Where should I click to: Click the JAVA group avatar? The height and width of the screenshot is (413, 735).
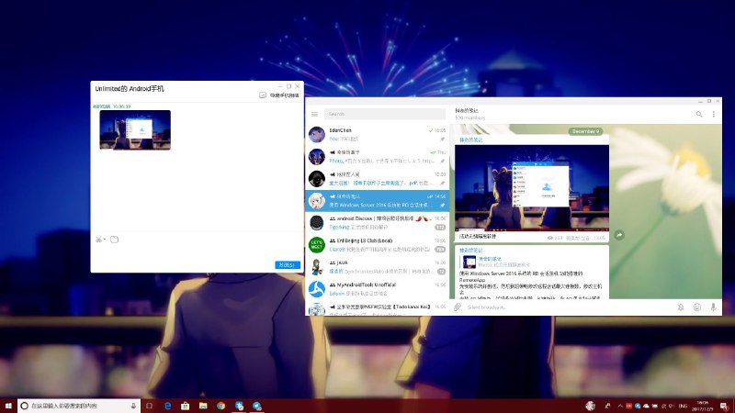[x=317, y=267]
